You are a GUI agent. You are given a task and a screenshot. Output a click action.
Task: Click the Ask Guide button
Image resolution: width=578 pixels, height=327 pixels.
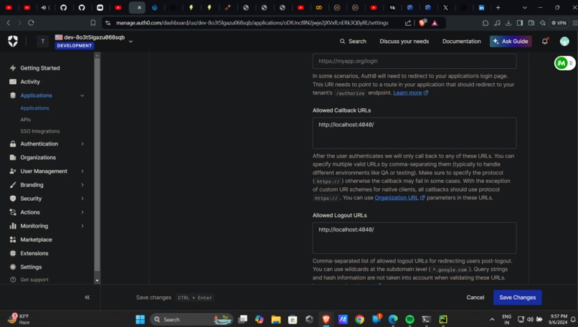(511, 42)
